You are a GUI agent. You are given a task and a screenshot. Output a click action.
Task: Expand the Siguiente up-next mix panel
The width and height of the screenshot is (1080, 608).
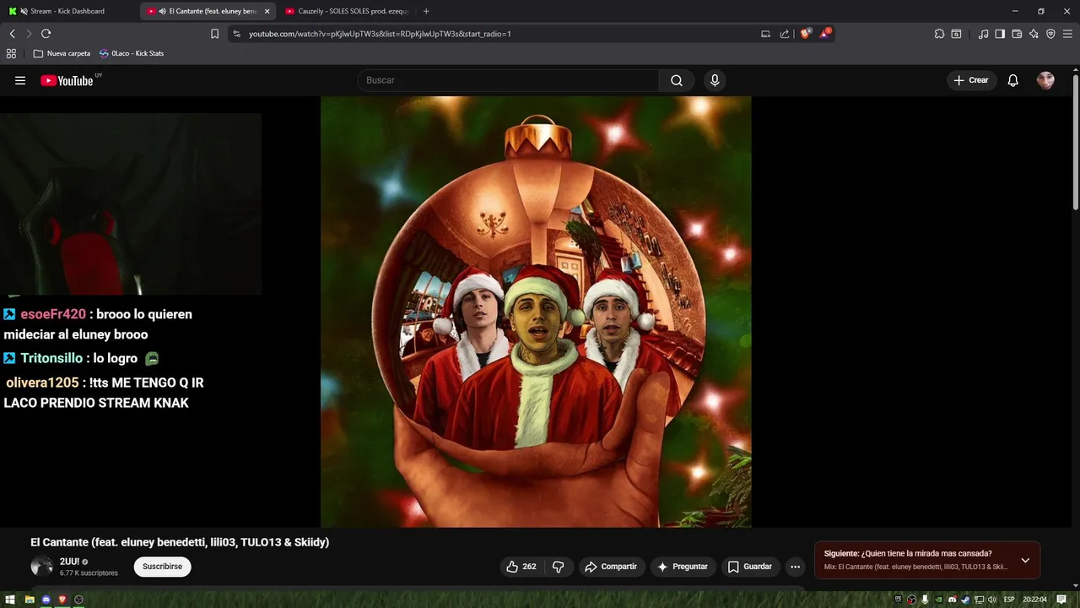tap(1025, 560)
